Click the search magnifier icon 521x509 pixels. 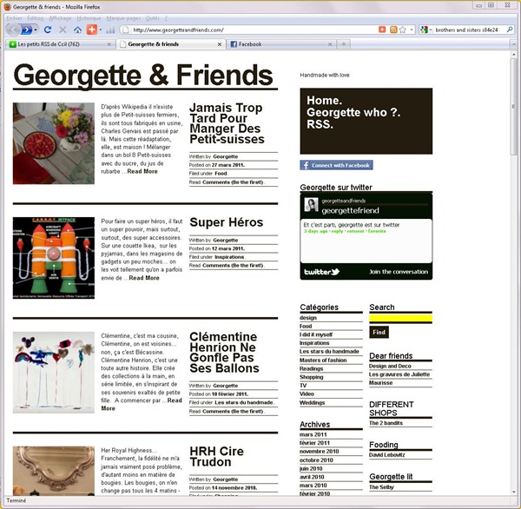pyautogui.click(x=510, y=30)
